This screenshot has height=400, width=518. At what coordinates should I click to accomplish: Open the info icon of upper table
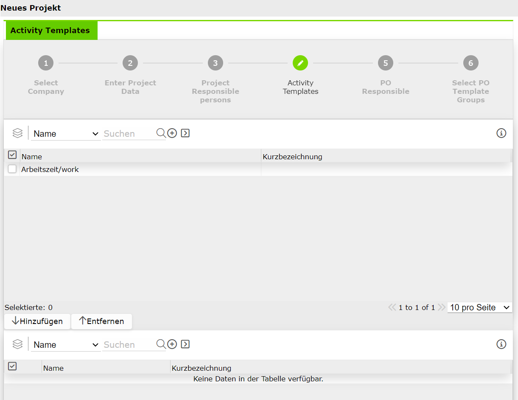click(x=501, y=133)
